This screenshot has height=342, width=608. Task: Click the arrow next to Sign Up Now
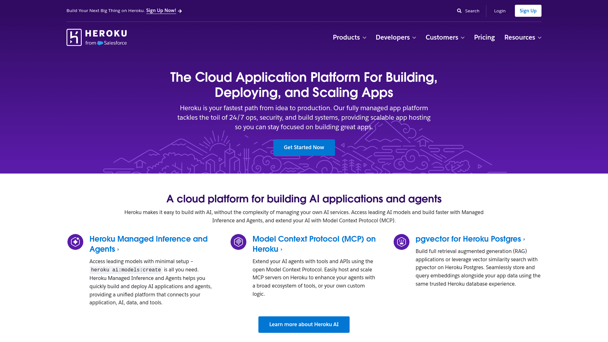click(180, 11)
